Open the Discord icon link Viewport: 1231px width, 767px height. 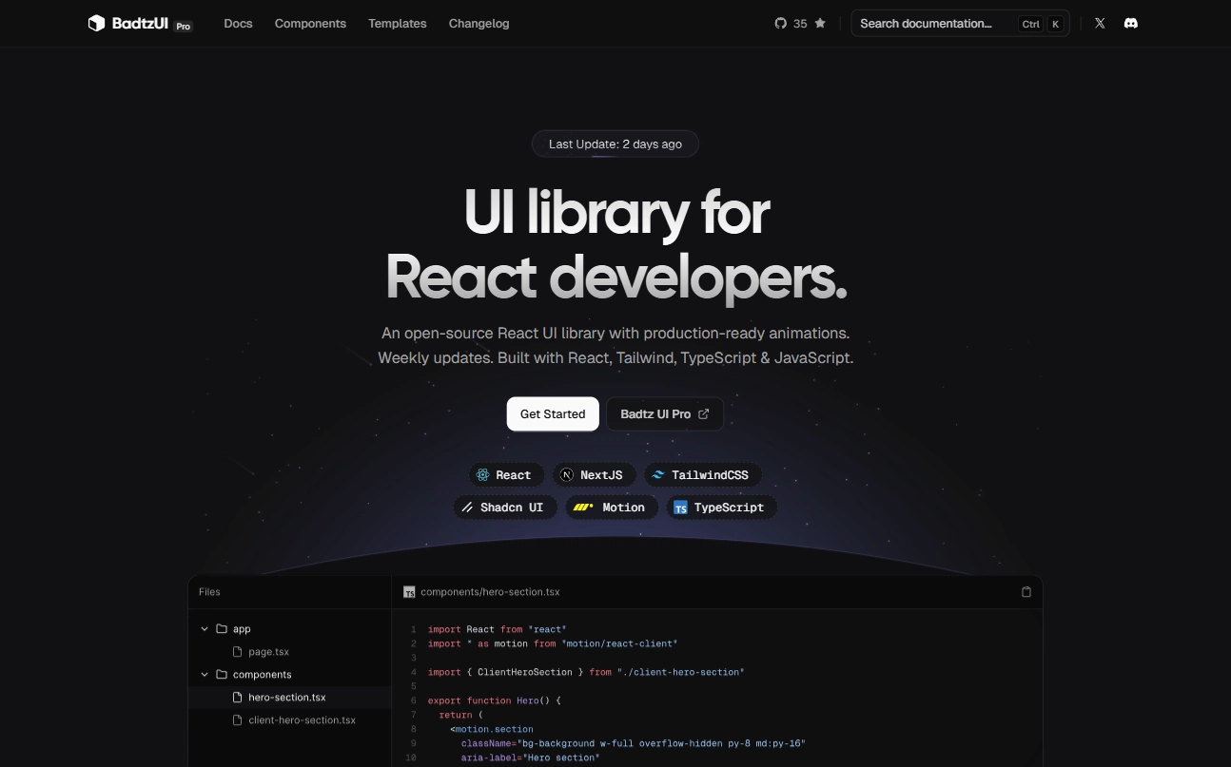1131,24
